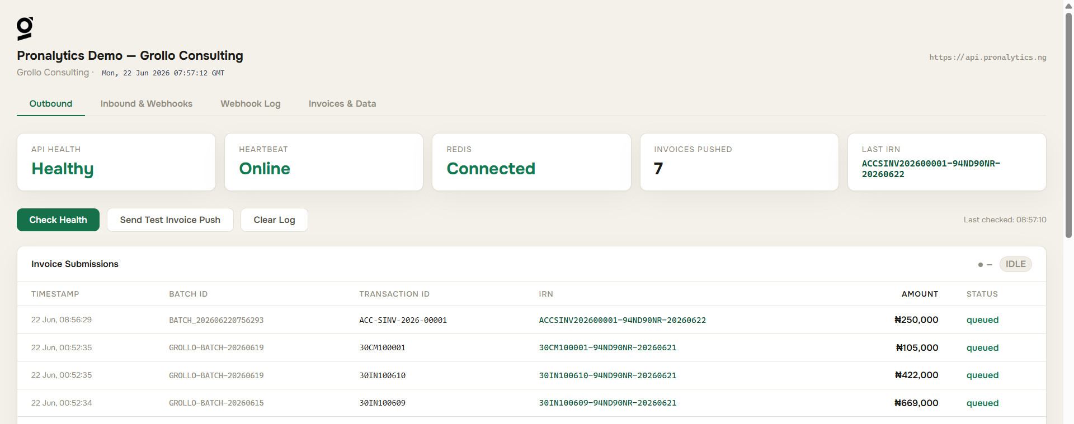This screenshot has height=424, width=1074.
Task: Open the Webhook Log tab
Action: [251, 104]
